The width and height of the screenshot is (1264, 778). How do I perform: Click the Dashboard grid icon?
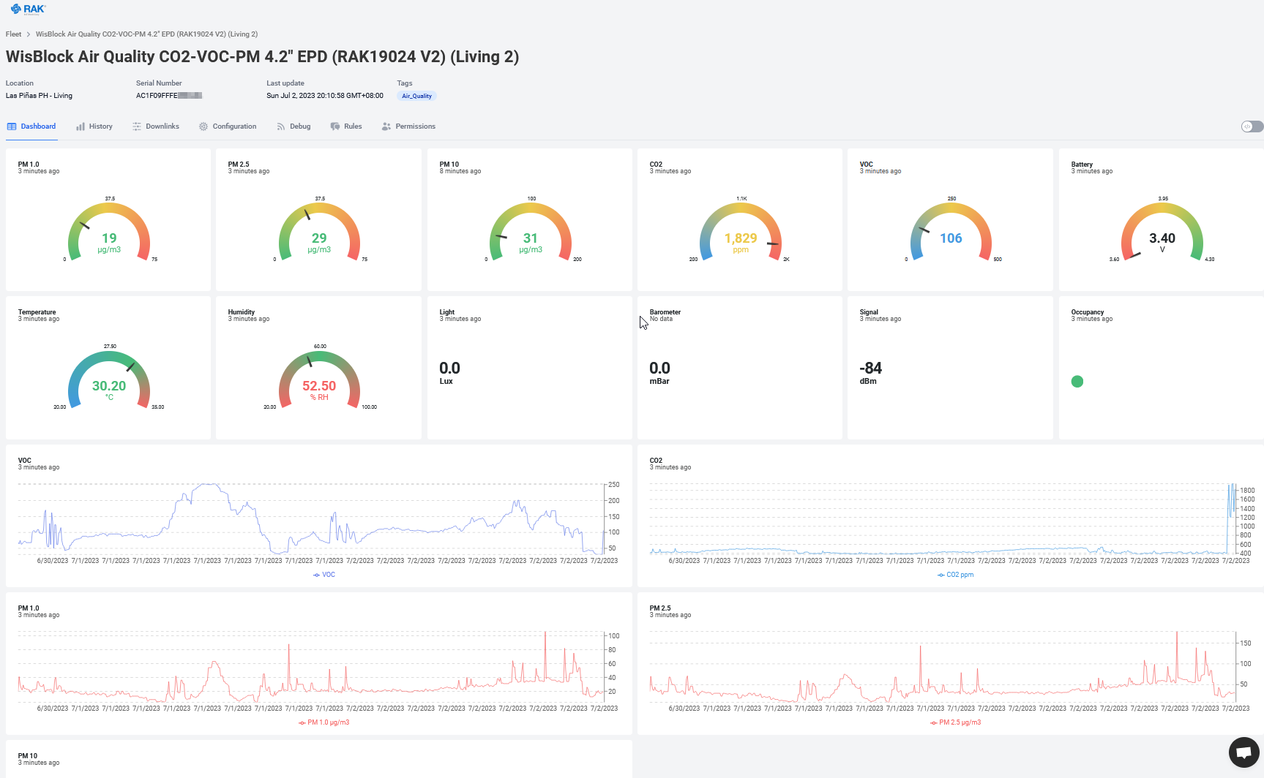pos(12,126)
